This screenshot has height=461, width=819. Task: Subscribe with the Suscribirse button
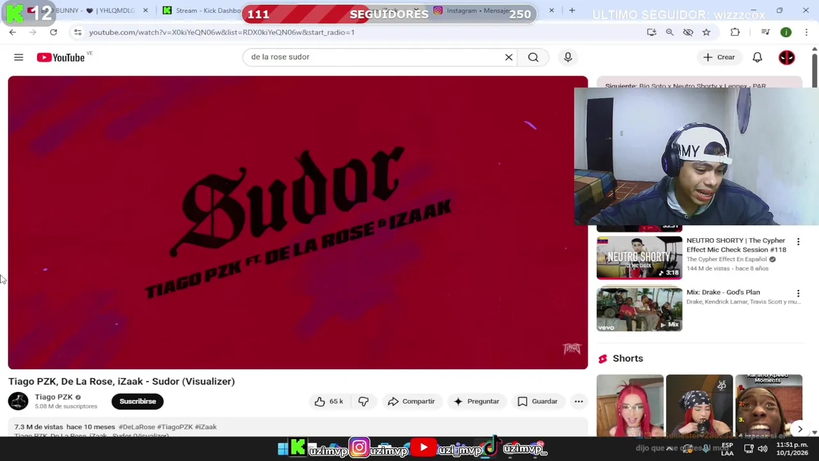138,401
